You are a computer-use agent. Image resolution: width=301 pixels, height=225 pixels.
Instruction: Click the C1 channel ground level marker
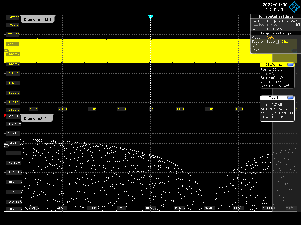[6, 51]
